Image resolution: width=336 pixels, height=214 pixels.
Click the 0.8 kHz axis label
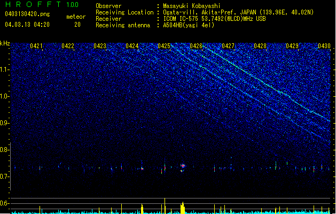coord(5,150)
